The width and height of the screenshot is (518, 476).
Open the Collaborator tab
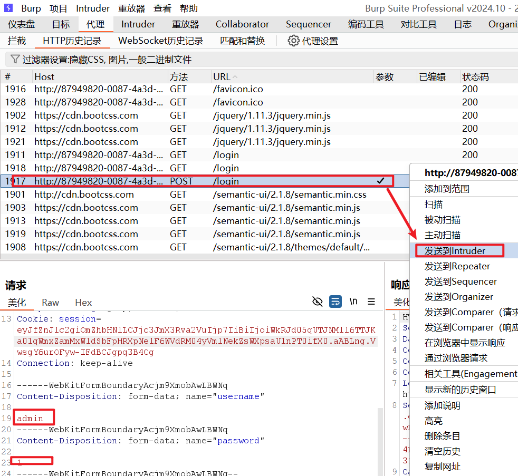(x=242, y=24)
